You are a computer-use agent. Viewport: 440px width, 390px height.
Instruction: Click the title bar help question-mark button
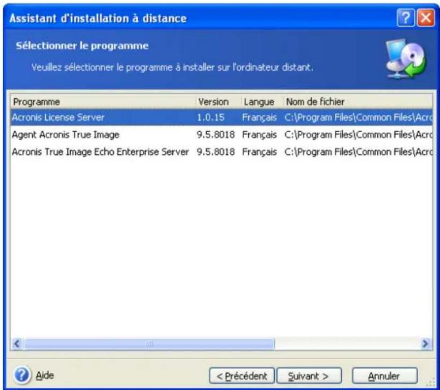pyautogui.click(x=405, y=18)
